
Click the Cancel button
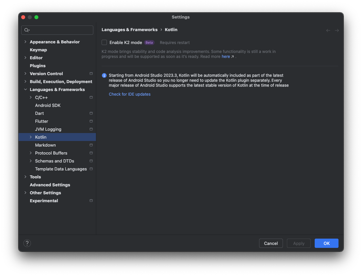[x=271, y=243]
